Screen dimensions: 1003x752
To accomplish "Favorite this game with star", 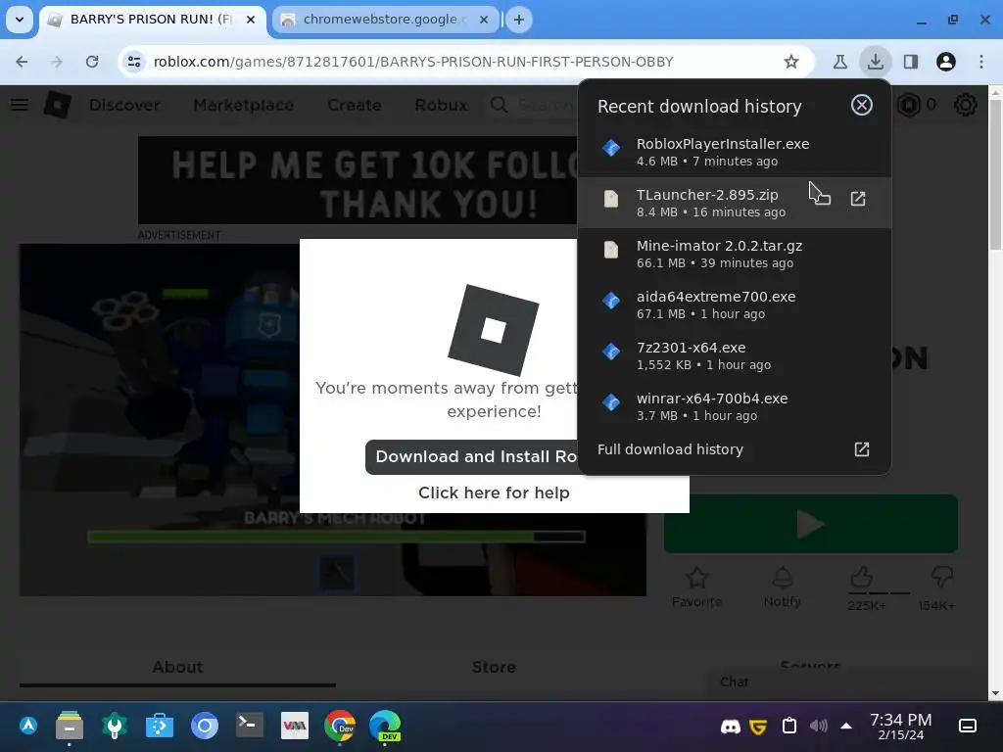I will [x=696, y=578].
